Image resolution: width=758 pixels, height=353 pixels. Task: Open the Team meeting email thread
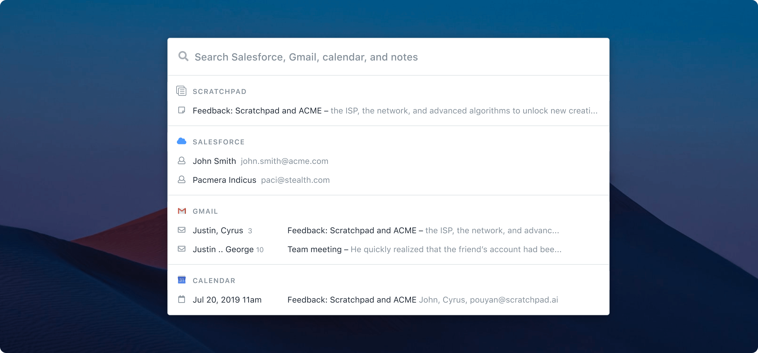(x=315, y=249)
